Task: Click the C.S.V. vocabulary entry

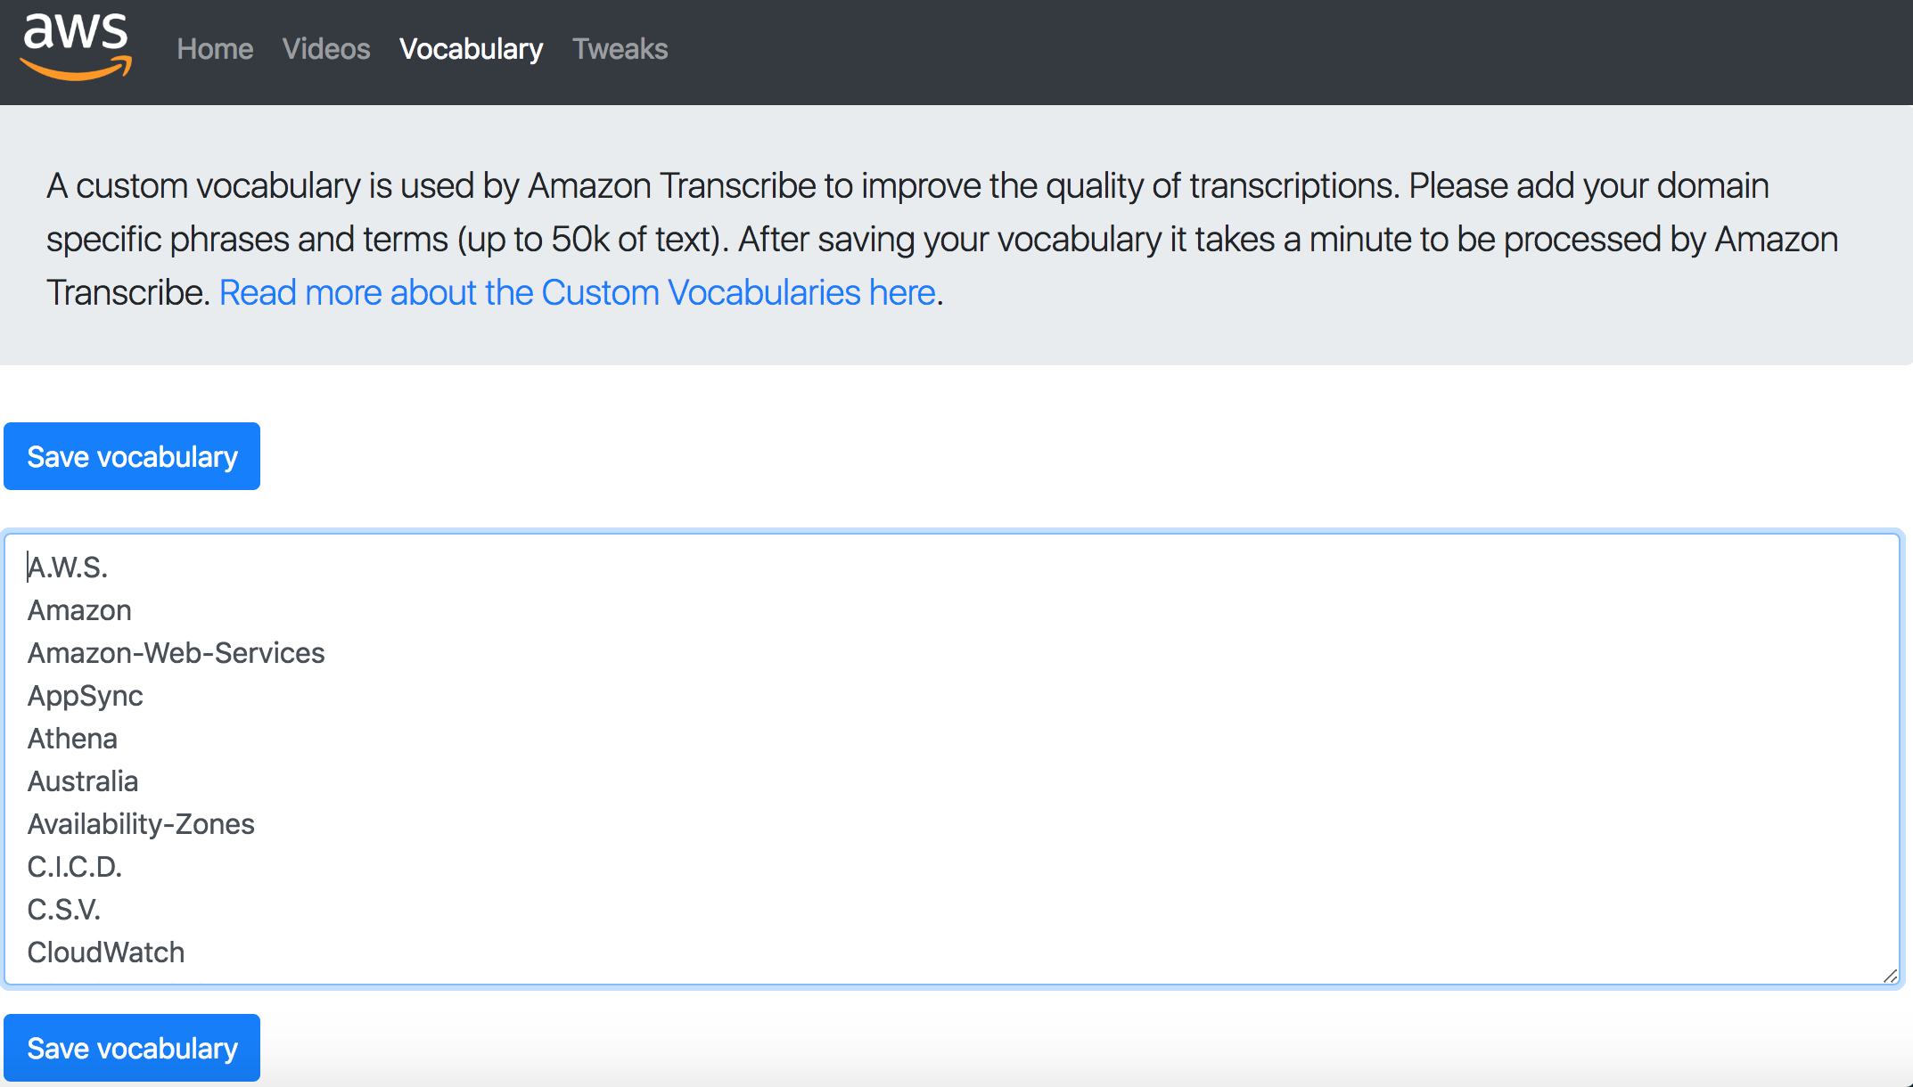Action: (64, 910)
